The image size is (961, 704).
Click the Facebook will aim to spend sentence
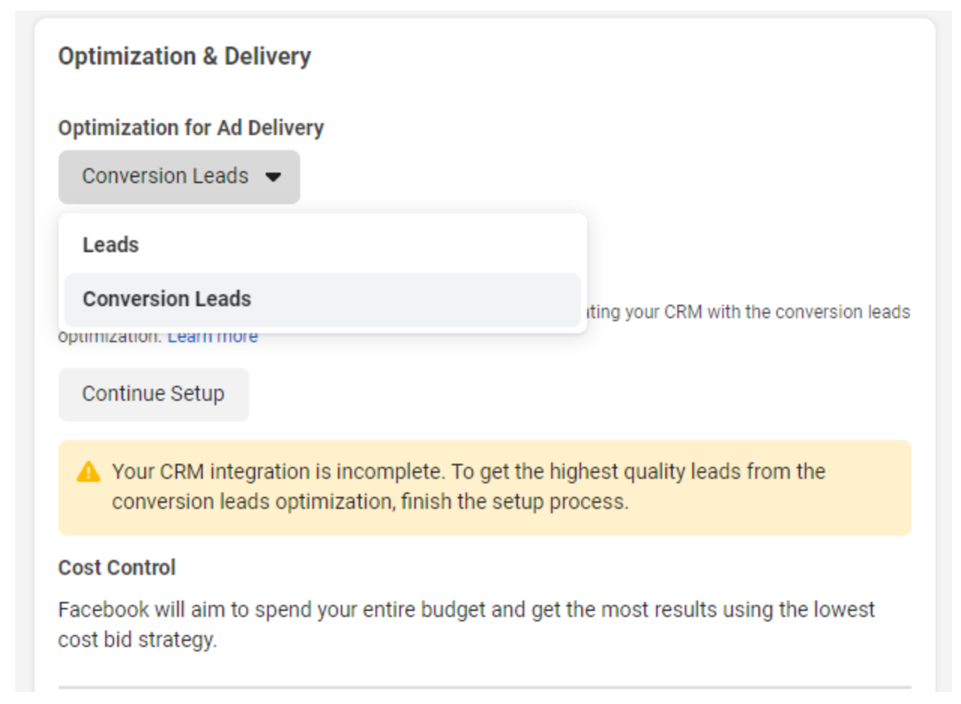(x=375, y=609)
